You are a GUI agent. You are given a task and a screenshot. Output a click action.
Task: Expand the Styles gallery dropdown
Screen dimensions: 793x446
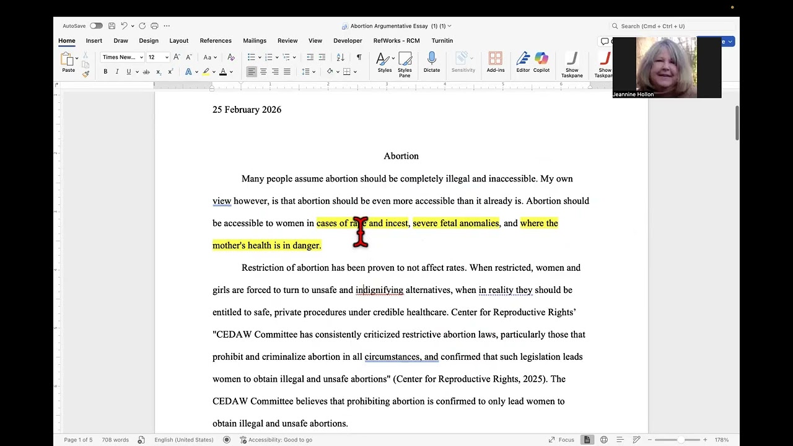click(393, 59)
